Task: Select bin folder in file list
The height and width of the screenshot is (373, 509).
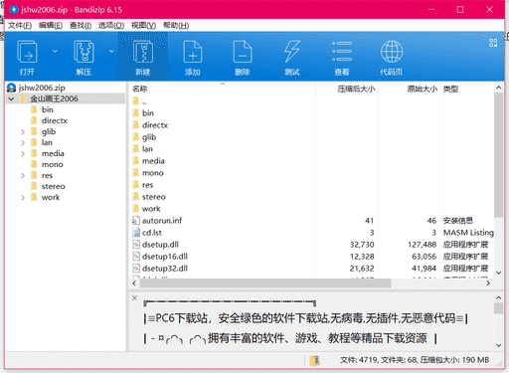Action: 148,113
